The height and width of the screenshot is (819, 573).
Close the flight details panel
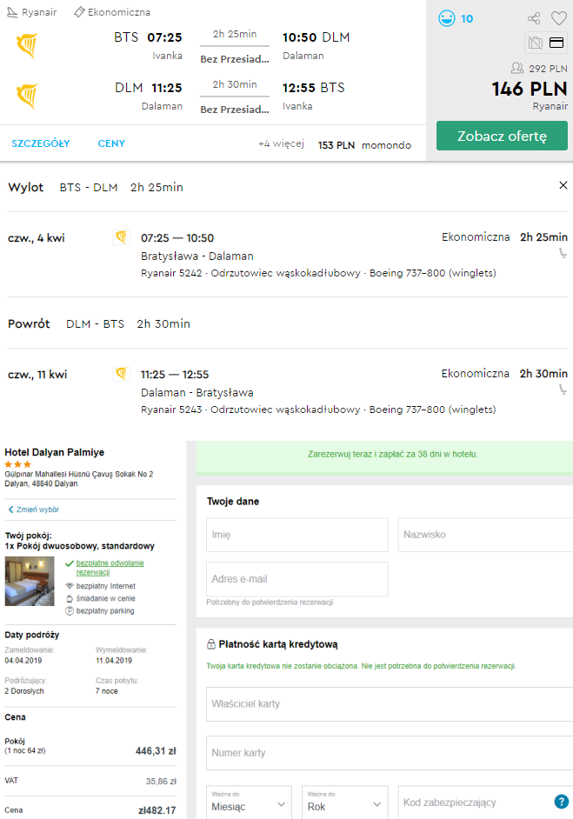[x=563, y=185]
